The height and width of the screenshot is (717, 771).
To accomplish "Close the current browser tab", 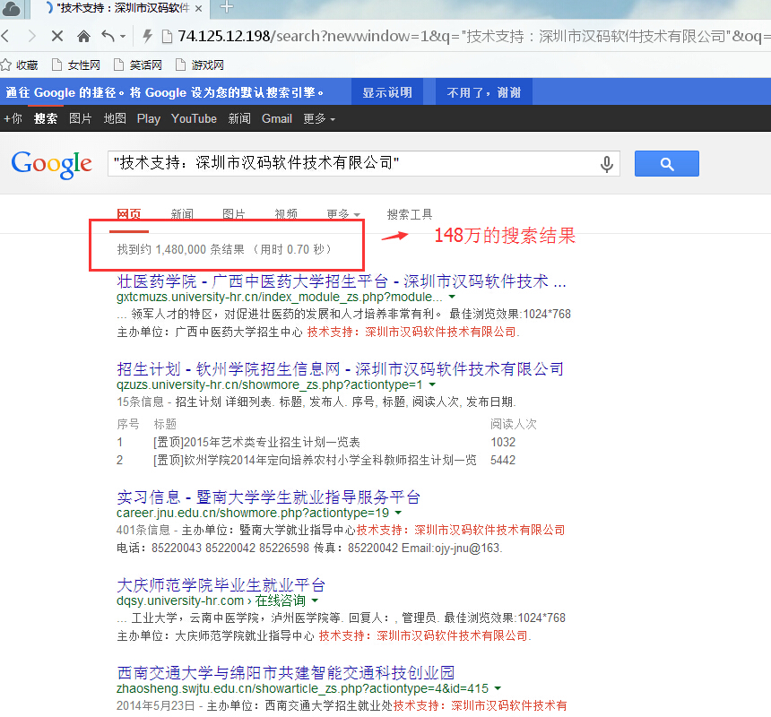I will pos(198,8).
